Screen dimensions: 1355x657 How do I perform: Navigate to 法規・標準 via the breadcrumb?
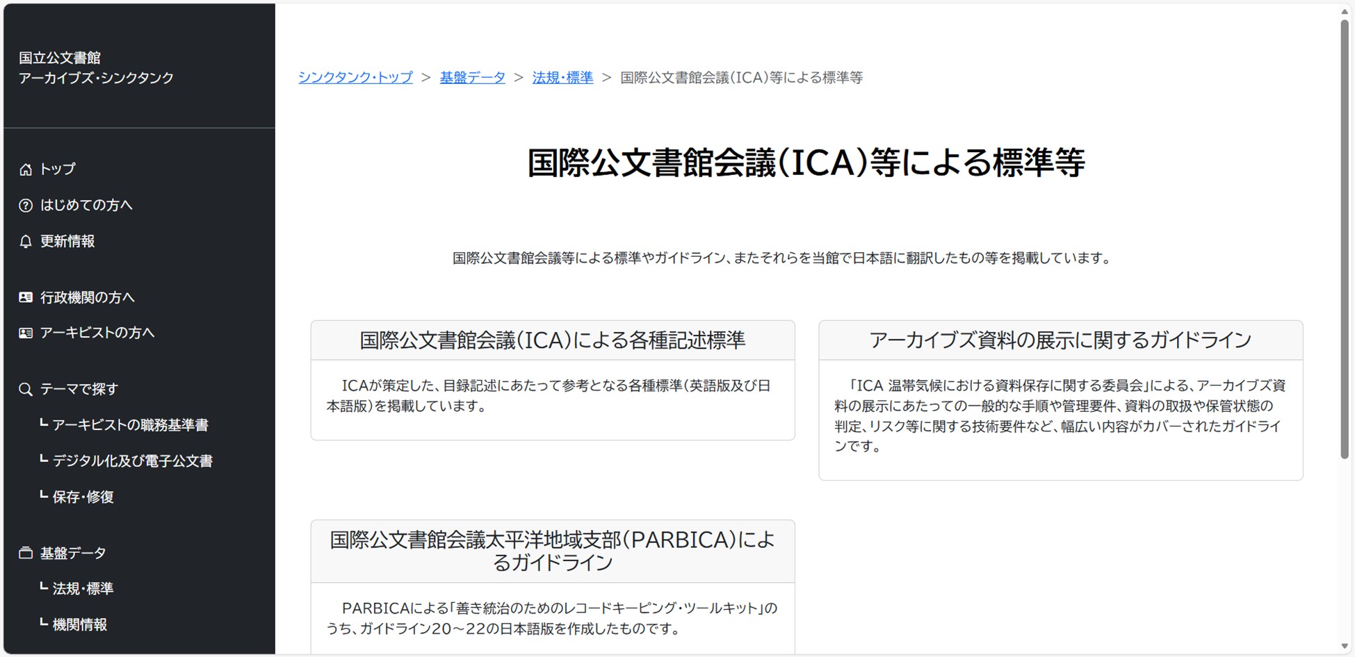(562, 78)
